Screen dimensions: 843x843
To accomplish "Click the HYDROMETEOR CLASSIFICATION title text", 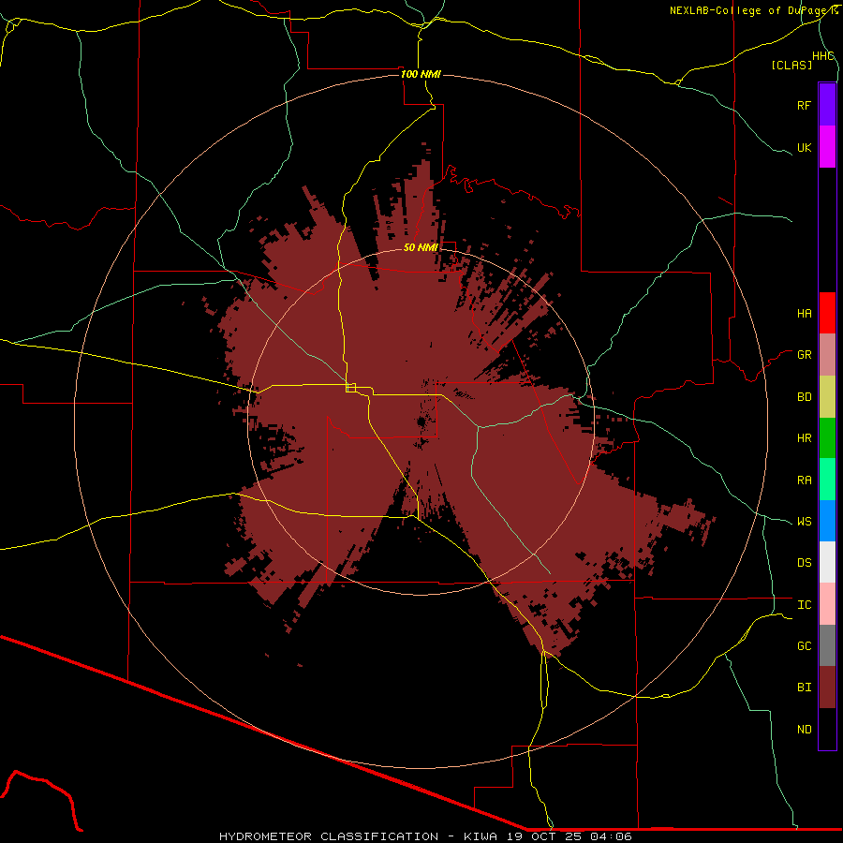I will 329,836.
